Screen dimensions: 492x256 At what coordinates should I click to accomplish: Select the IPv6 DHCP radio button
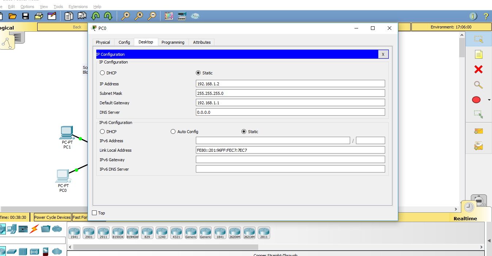point(102,132)
